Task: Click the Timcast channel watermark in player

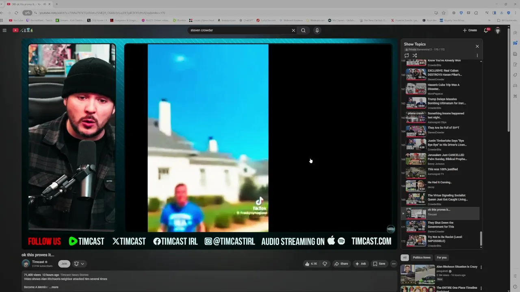Action: pos(390,229)
